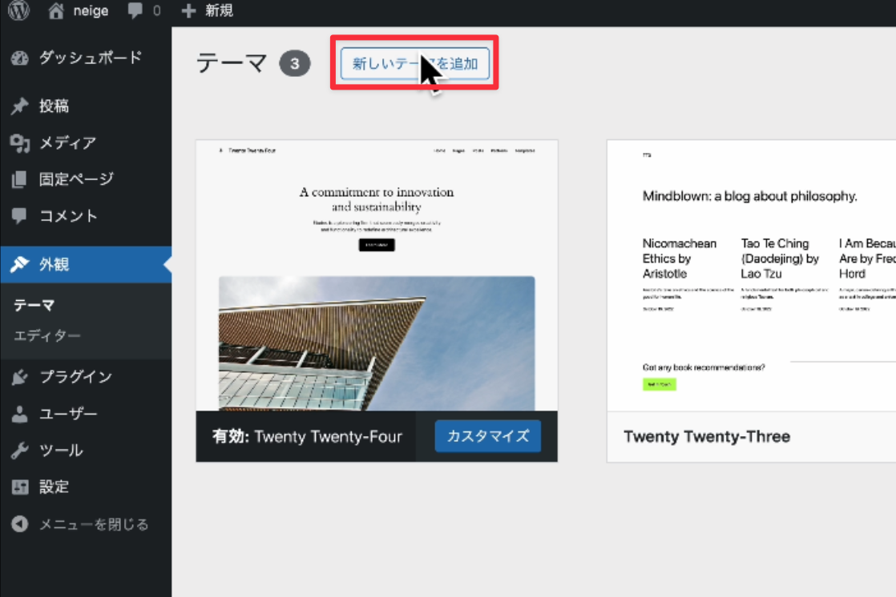Open the コメント menu item
Viewport: 896px width, 597px height.
(68, 216)
